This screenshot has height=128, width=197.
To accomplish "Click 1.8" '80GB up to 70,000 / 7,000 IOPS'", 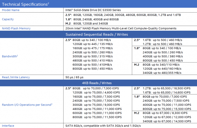I will (165, 97).
